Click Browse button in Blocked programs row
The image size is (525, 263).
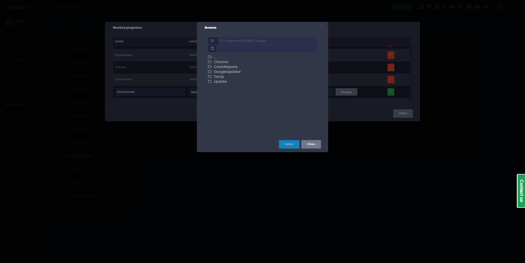click(346, 92)
